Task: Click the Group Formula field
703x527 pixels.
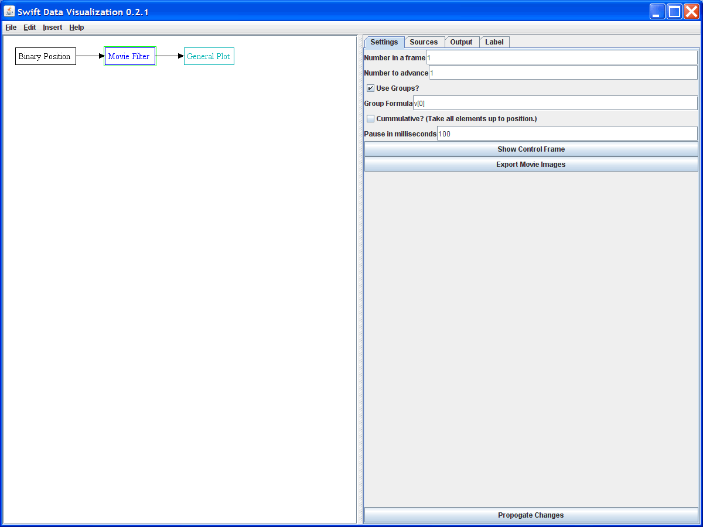Action: 555,103
